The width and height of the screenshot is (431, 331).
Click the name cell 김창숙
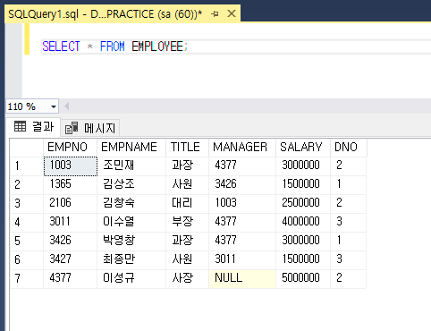tap(131, 204)
